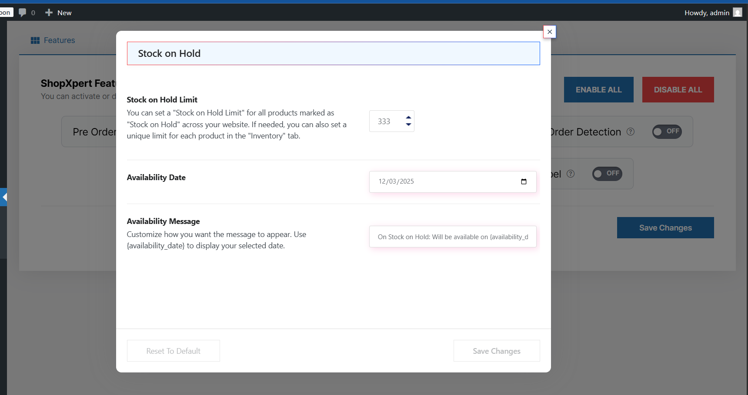Open the Howdy, admin account menu
The height and width of the screenshot is (395, 748).
click(x=713, y=13)
